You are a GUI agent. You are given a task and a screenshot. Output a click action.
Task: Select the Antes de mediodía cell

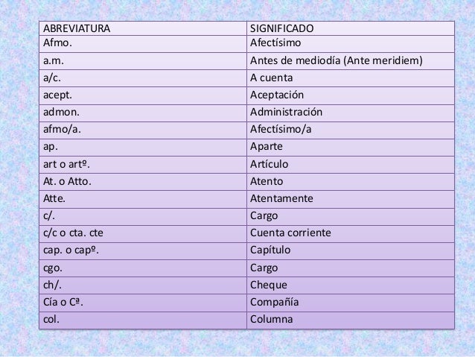click(x=351, y=61)
